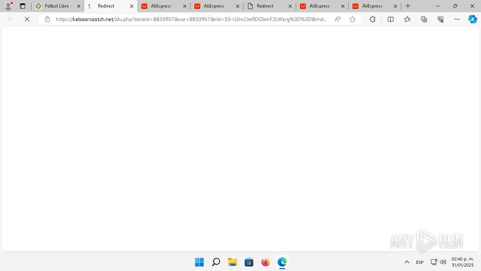
Task: Stop loading the page
Action: pos(27,19)
